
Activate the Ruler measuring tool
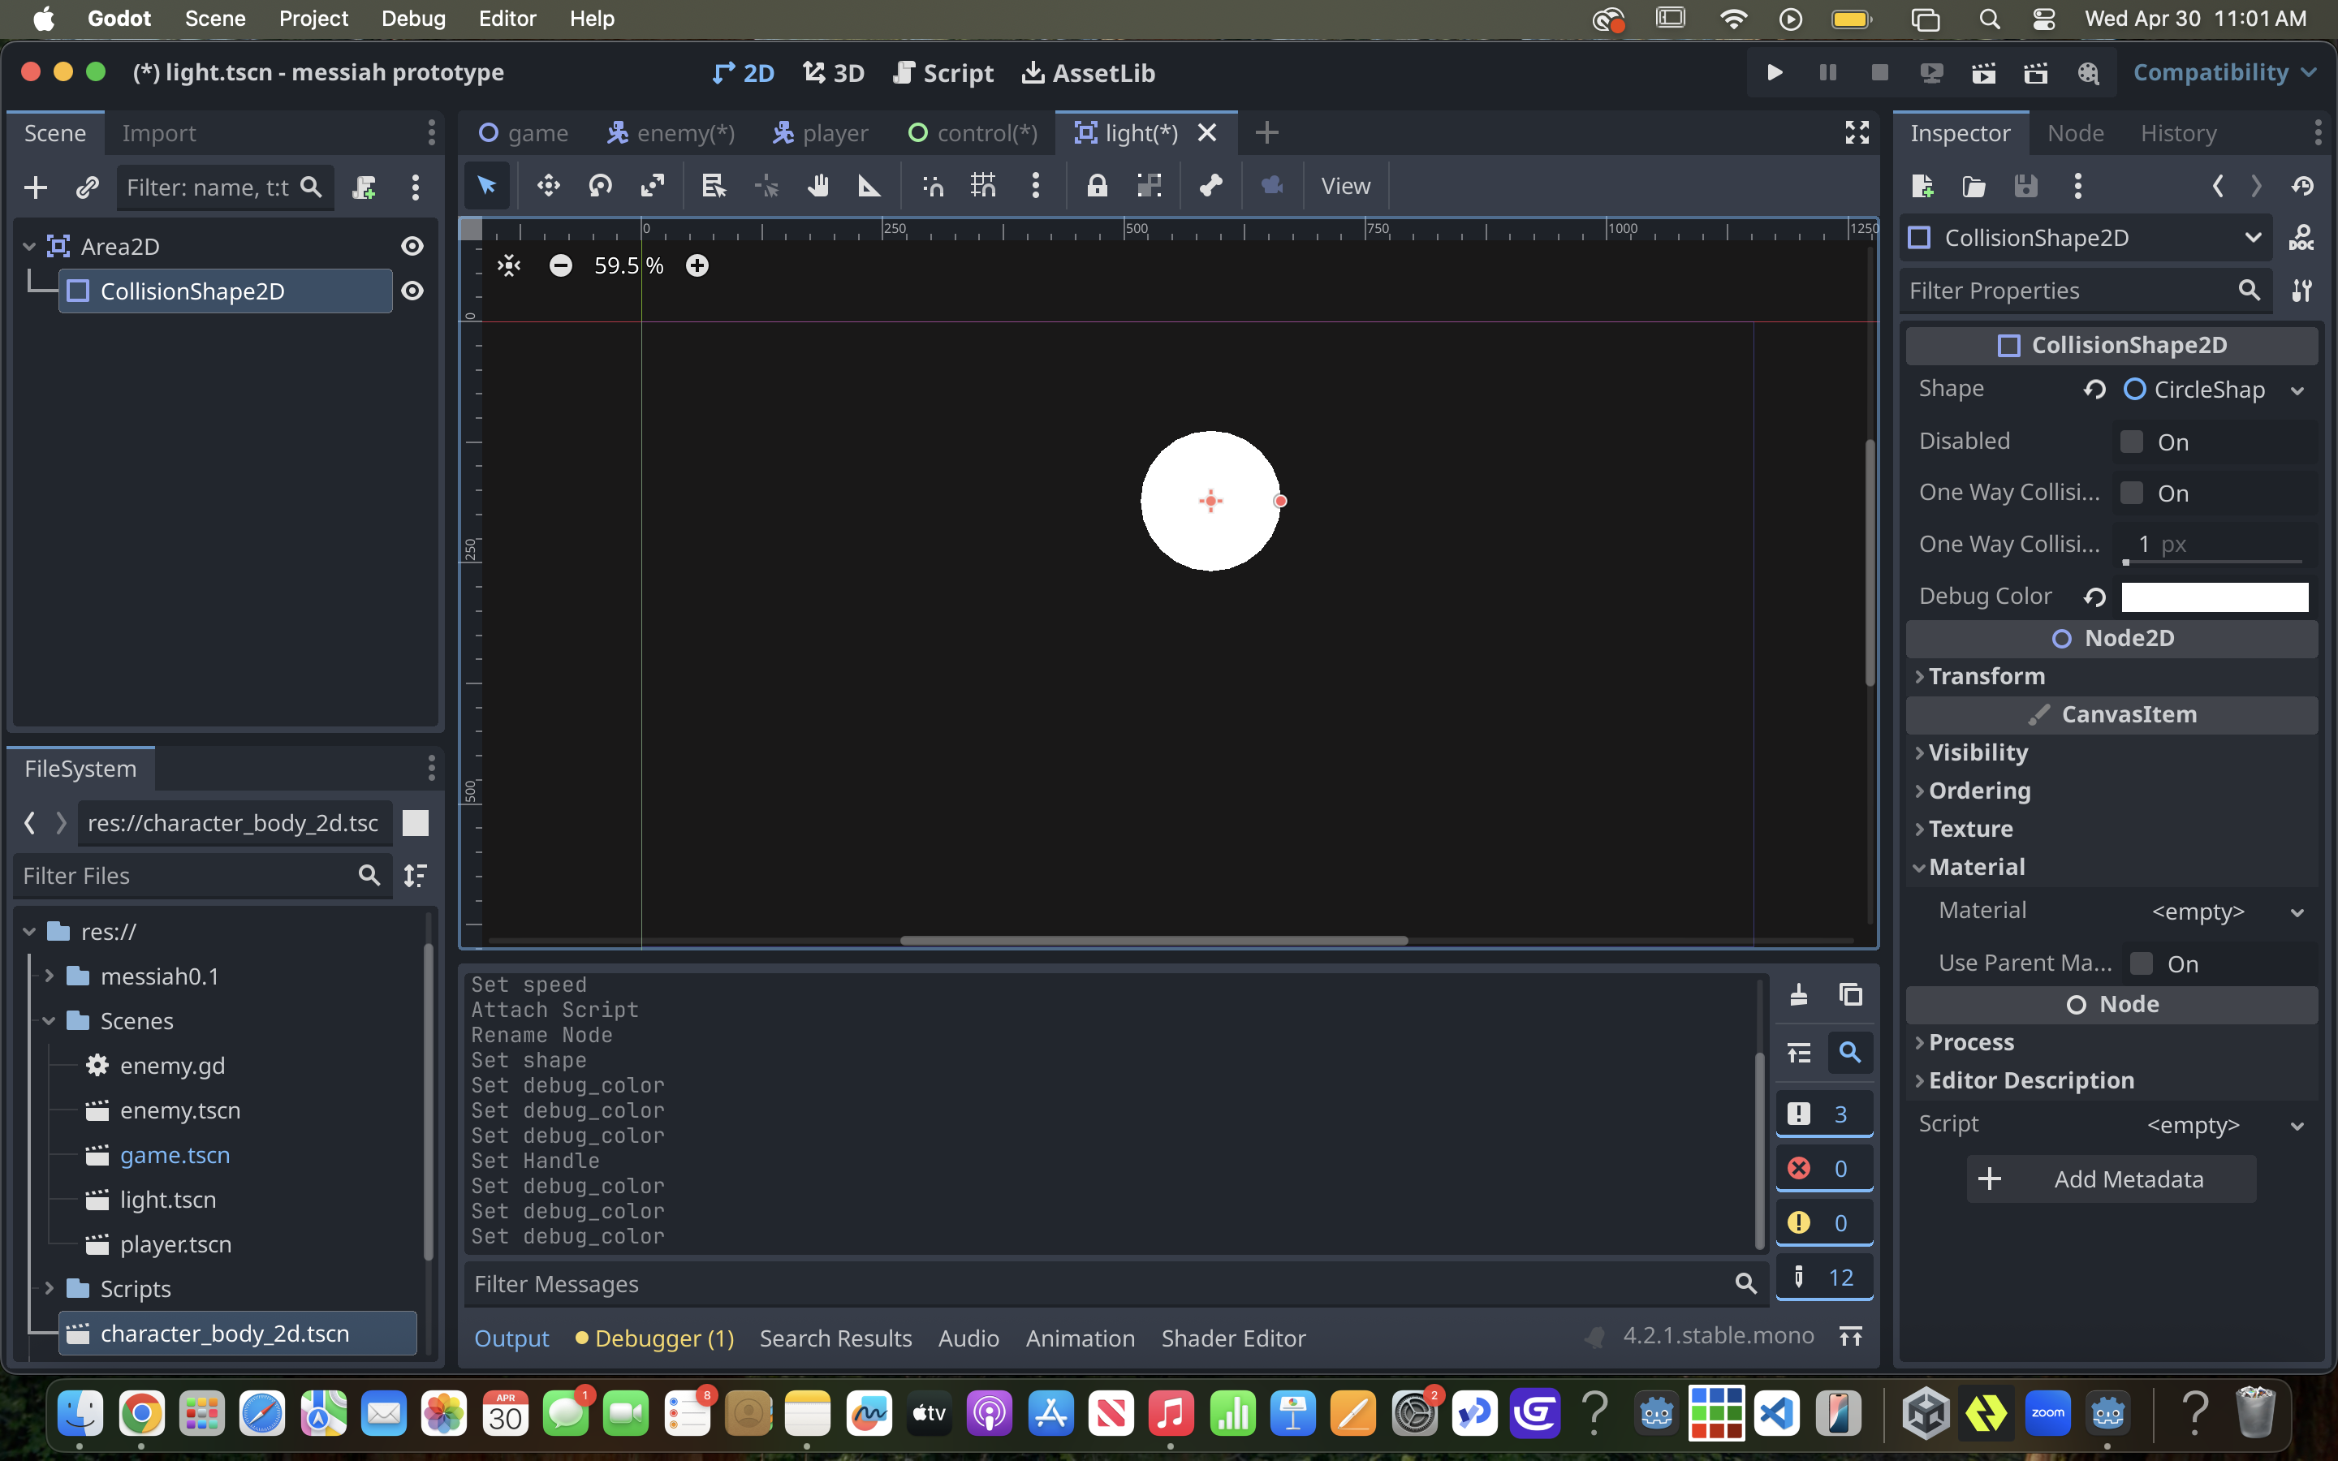click(x=869, y=186)
